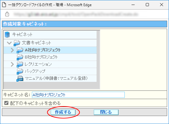Click the バックアップ folder icon
This screenshot has height=124, width=169.
coord(20,71)
